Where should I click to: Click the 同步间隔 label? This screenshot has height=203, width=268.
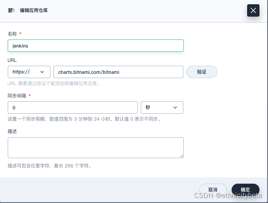coord(17,96)
